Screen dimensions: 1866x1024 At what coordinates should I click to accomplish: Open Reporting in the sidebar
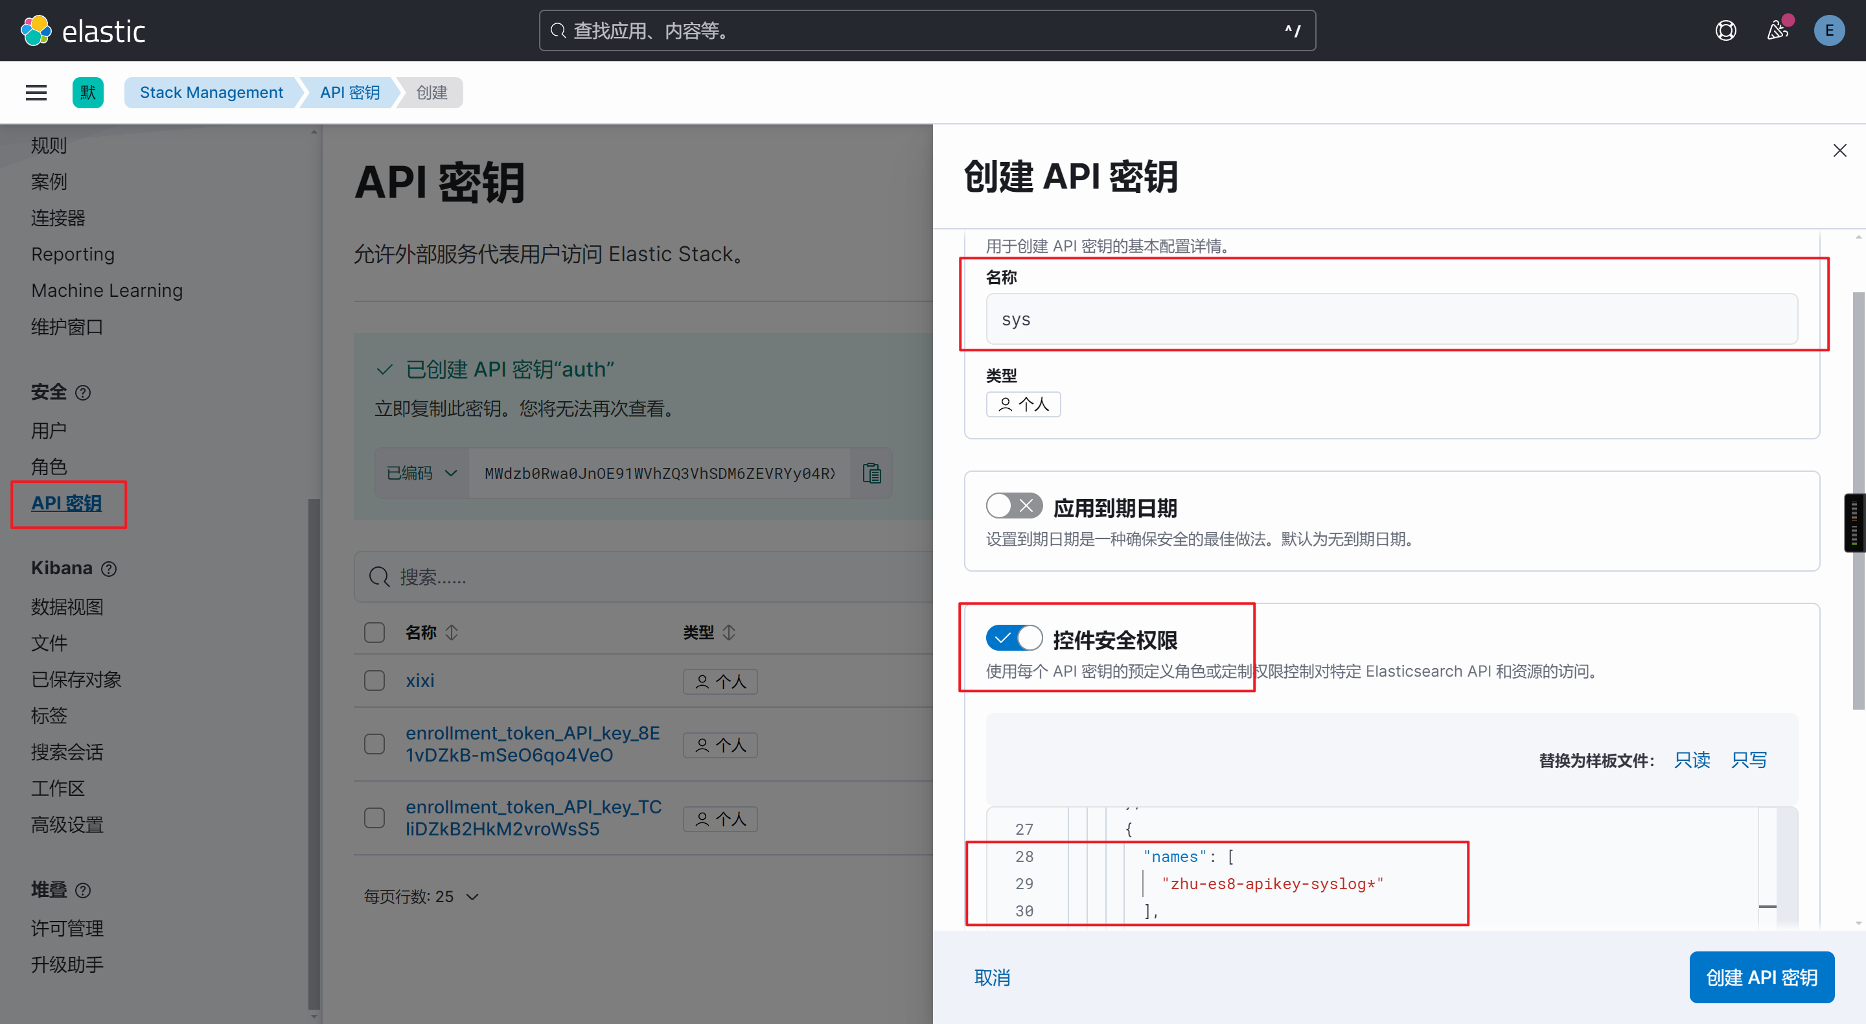(73, 253)
